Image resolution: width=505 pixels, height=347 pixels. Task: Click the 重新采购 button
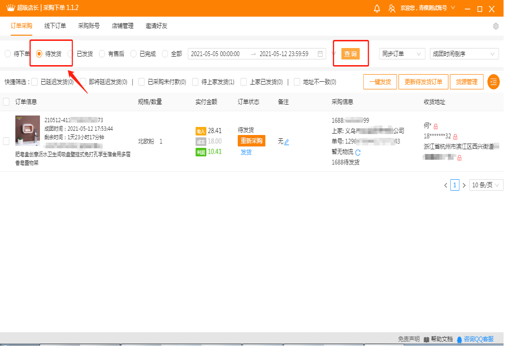pyautogui.click(x=252, y=141)
